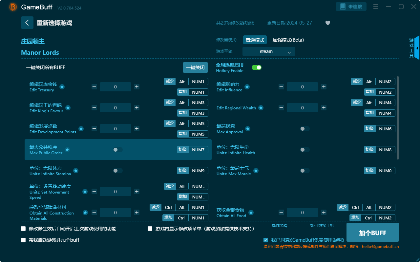
Task: Click the 一键关闭 button
Action: click(196, 67)
